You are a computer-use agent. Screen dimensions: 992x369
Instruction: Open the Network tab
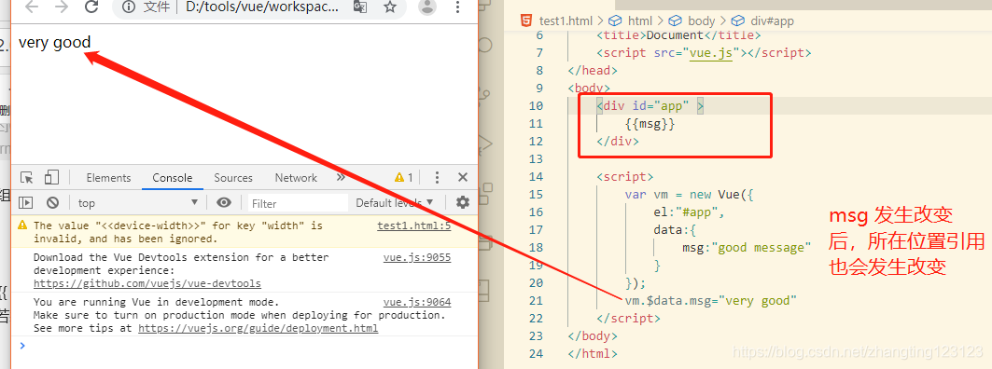point(296,178)
